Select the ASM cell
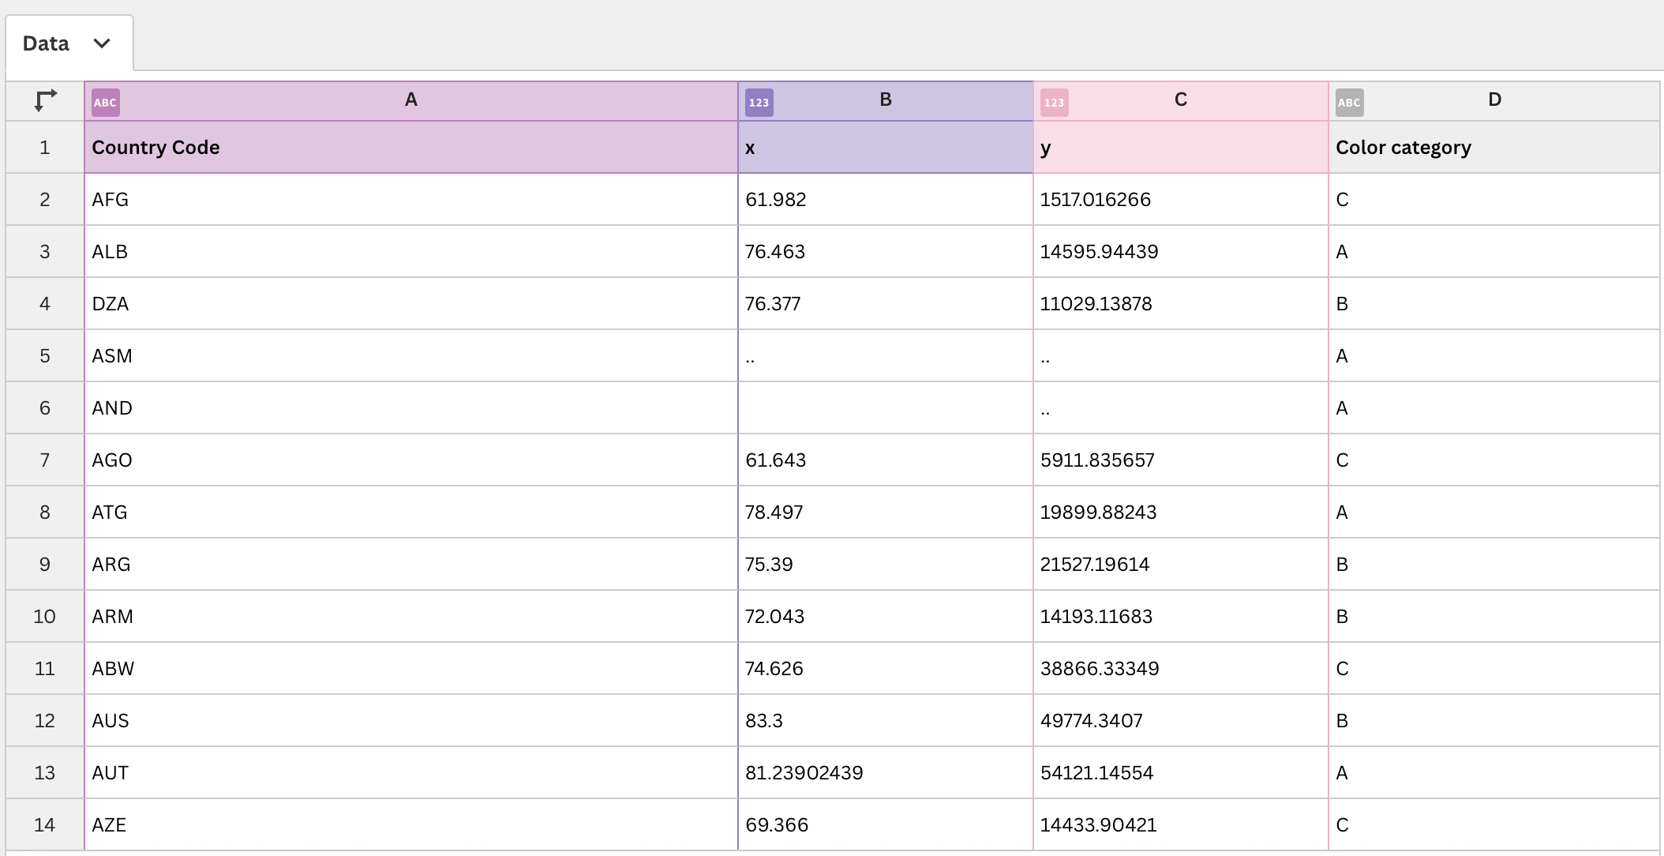 [x=411, y=356]
